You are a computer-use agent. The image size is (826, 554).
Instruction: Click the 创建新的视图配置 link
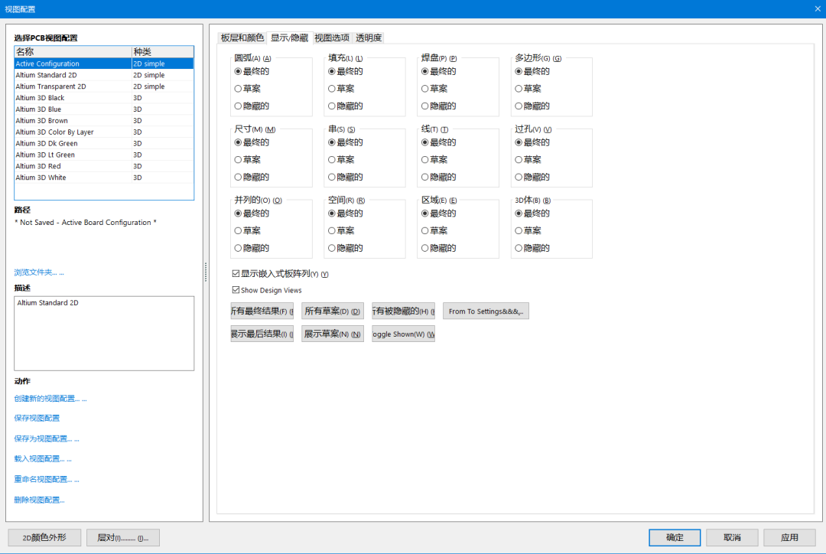coord(50,399)
